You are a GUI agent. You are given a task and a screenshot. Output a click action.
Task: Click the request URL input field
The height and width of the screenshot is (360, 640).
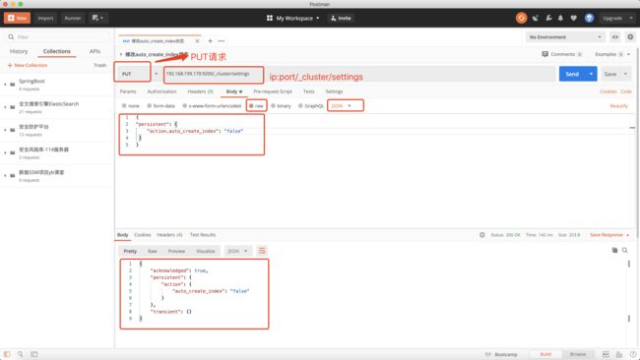click(359, 74)
